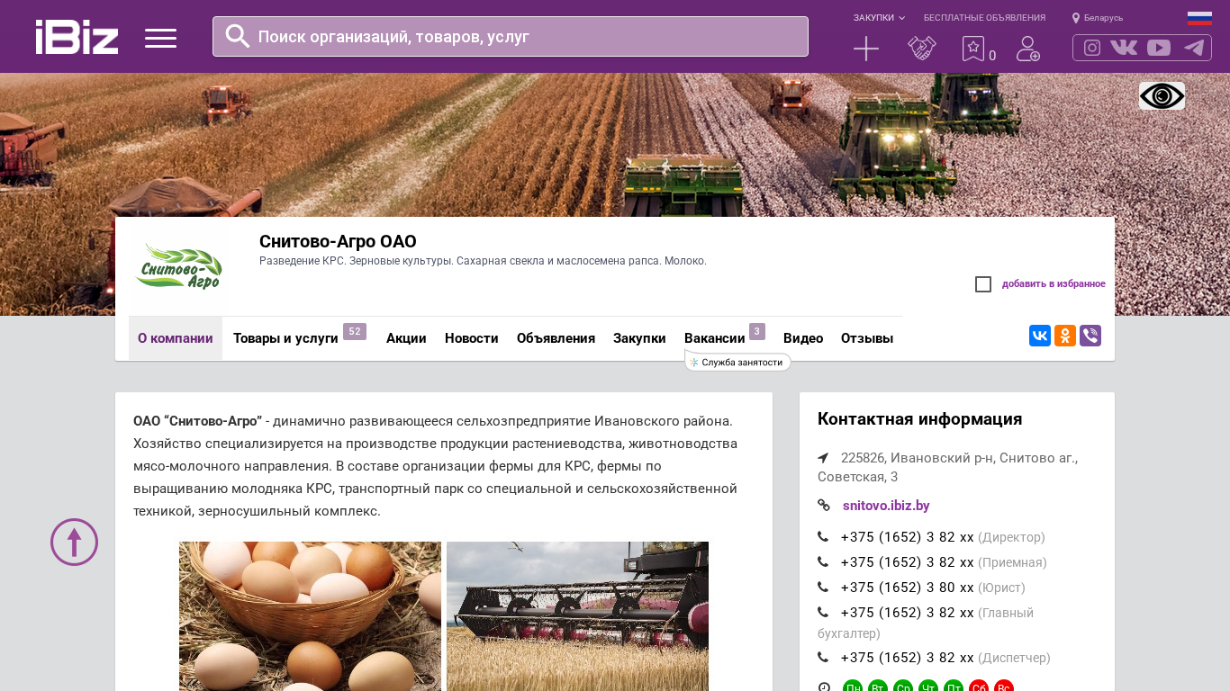Click the Разведение КРС description line
Screen dimensions: 1230x691
click(x=483, y=261)
